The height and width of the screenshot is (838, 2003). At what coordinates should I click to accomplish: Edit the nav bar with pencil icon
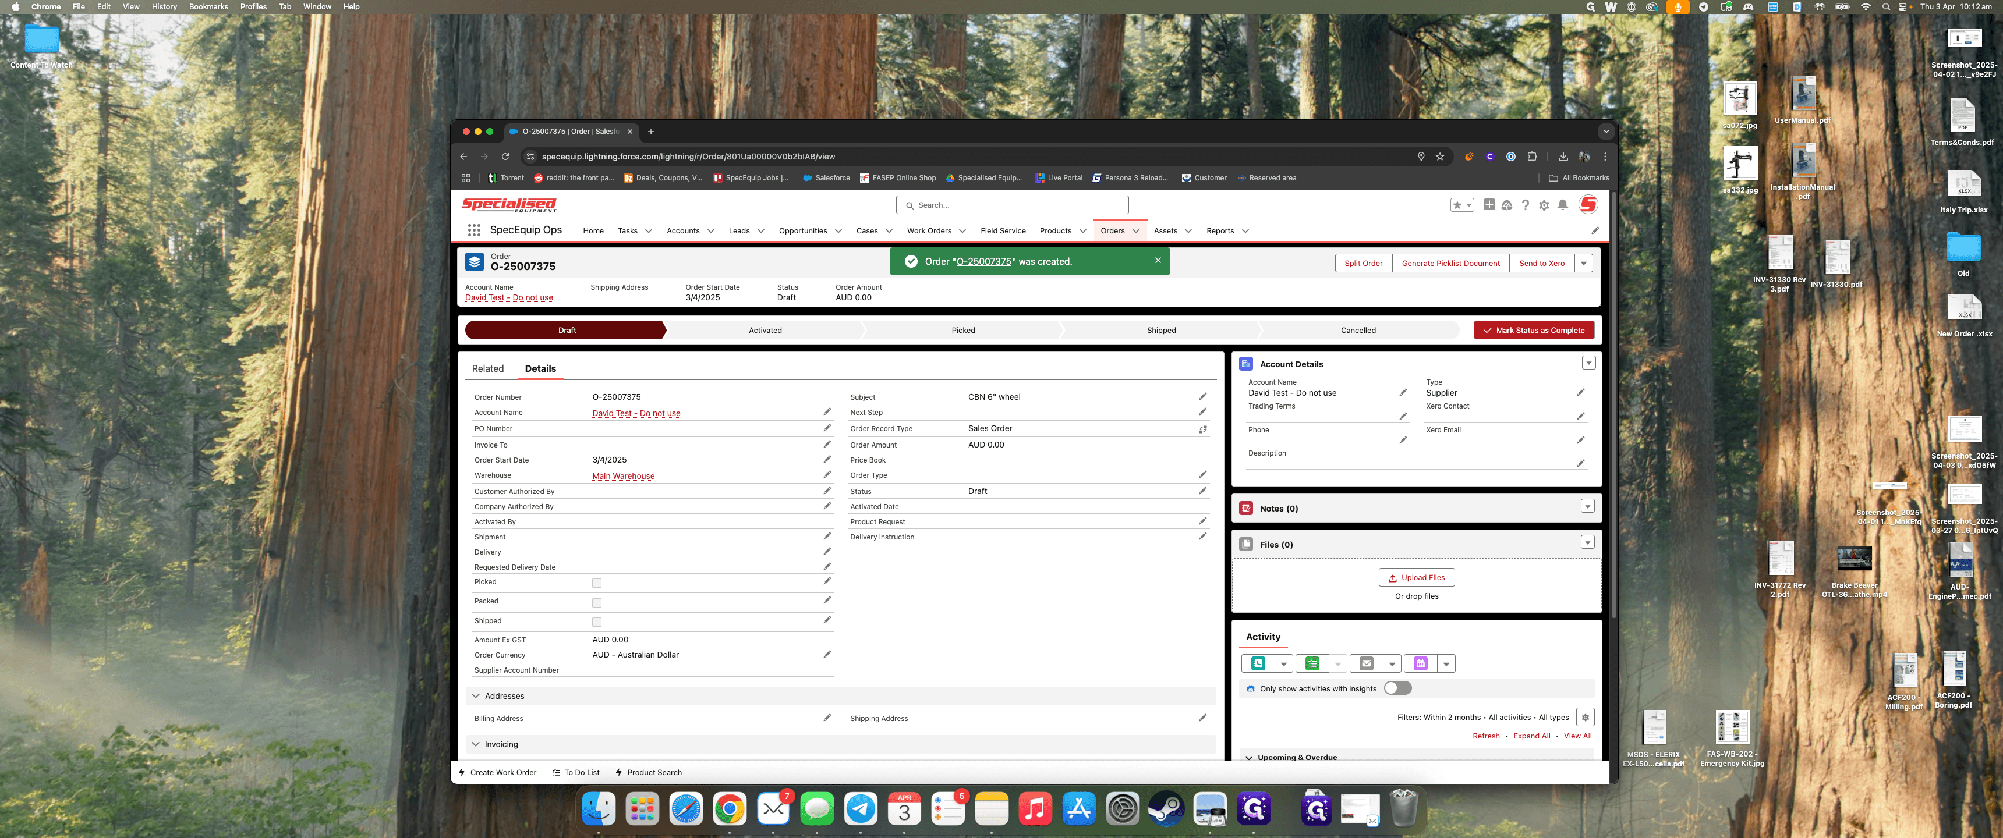[1595, 230]
